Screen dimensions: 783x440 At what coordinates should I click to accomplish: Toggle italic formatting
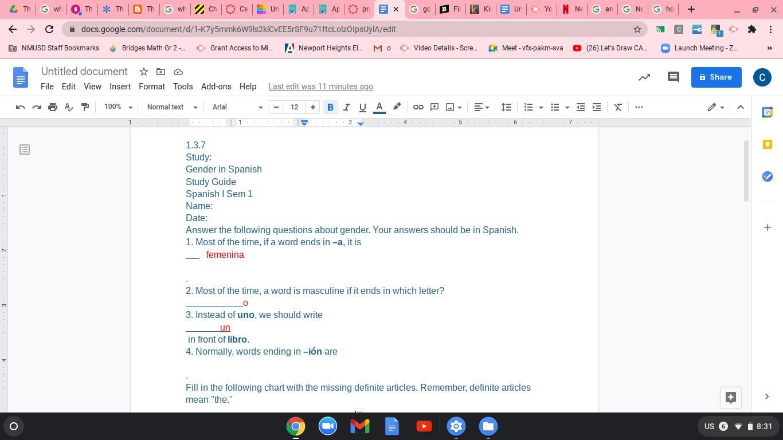(x=347, y=107)
